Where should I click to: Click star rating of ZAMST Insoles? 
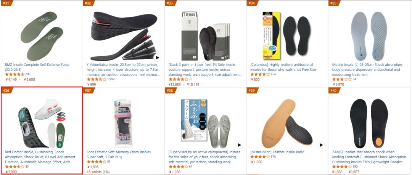[342, 167]
